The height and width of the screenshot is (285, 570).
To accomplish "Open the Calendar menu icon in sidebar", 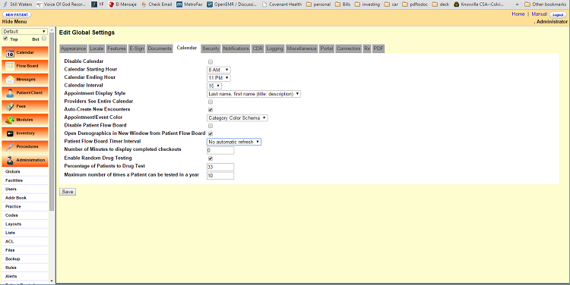I will pos(10,53).
